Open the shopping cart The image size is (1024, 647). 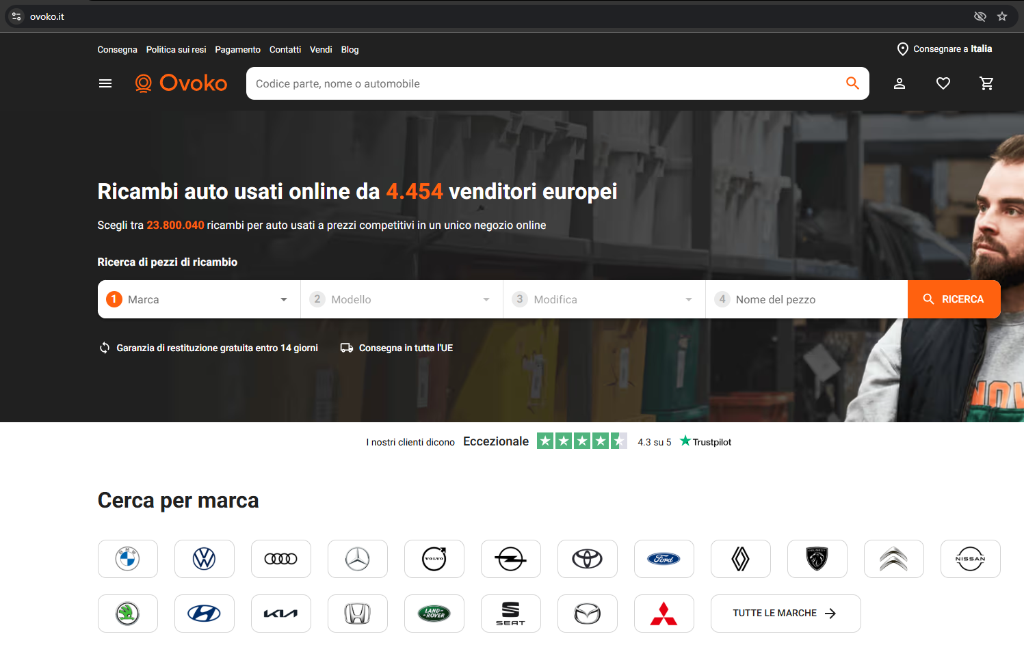(x=986, y=83)
